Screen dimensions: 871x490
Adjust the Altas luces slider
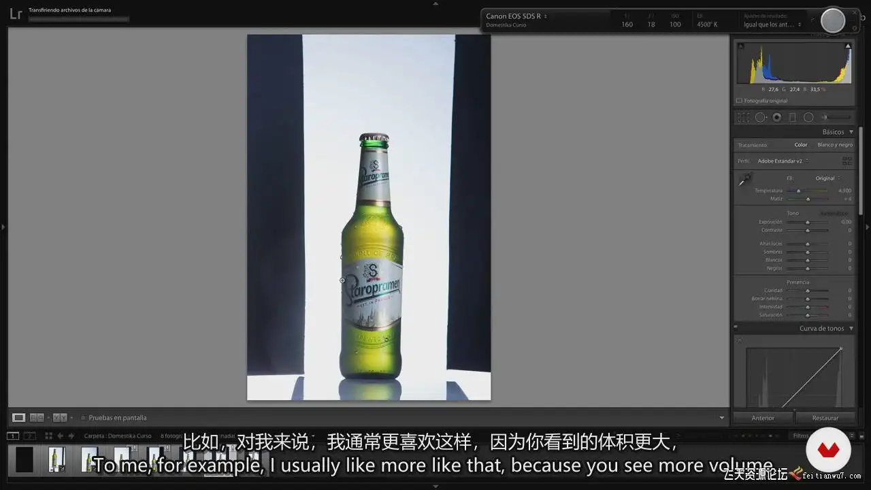pyautogui.click(x=808, y=244)
